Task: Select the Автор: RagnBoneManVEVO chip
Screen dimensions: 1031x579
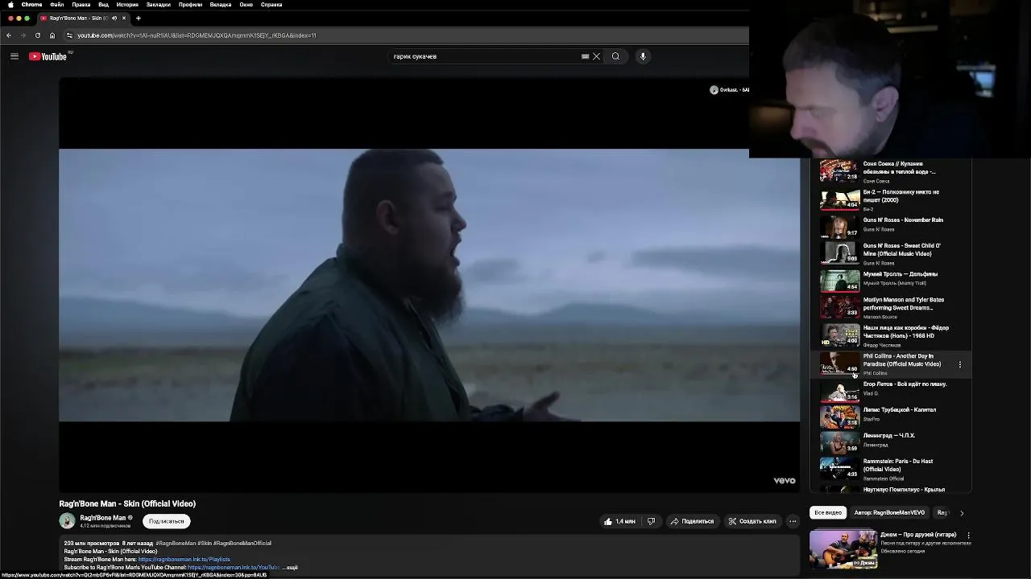Action: tap(889, 512)
